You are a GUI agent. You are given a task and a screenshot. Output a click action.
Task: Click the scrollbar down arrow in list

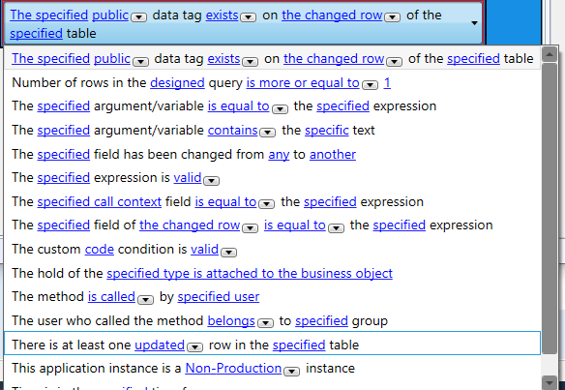click(x=550, y=382)
